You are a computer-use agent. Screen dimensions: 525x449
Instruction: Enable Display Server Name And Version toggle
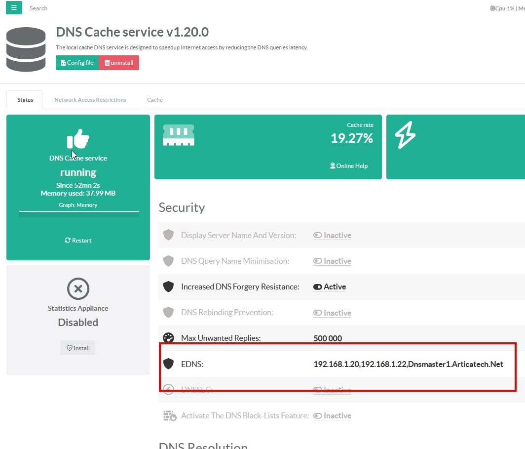332,236
